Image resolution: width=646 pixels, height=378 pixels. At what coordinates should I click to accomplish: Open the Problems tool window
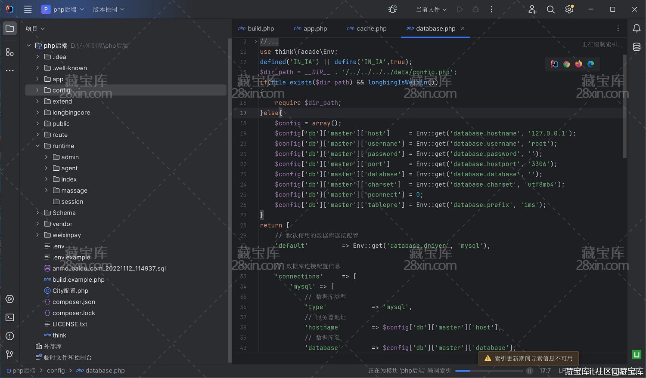(x=9, y=336)
